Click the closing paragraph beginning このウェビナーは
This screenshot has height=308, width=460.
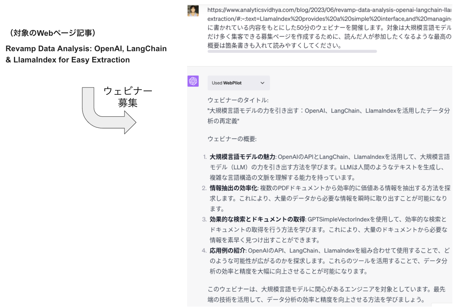coord(326,294)
